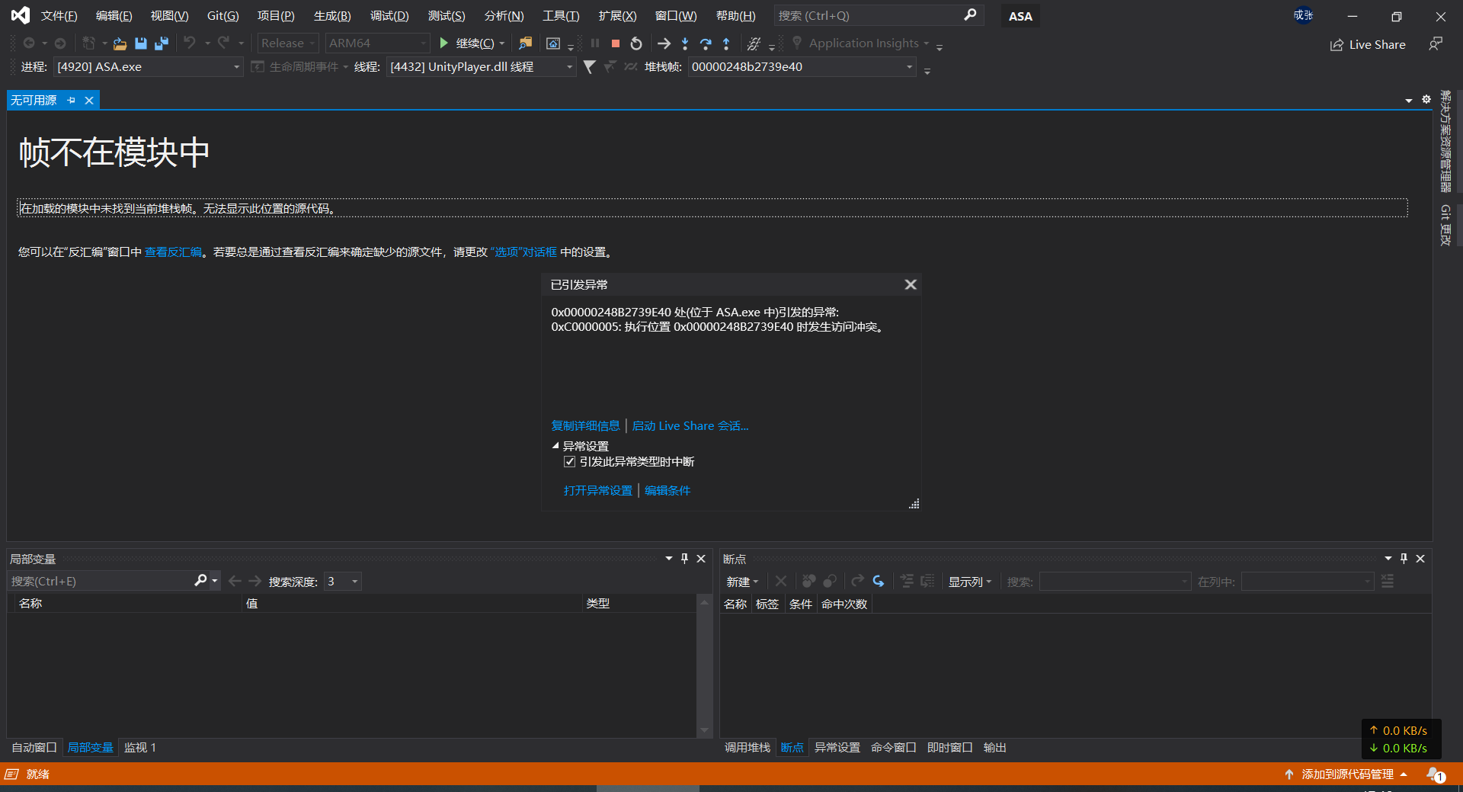
Task: Open the 断点 panel options dropdown arrow
Action: pos(1388,559)
